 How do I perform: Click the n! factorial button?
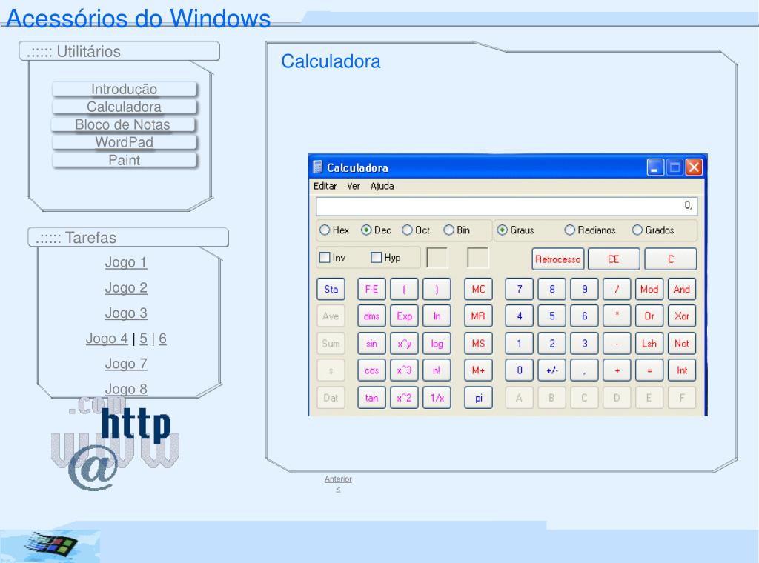click(x=437, y=370)
